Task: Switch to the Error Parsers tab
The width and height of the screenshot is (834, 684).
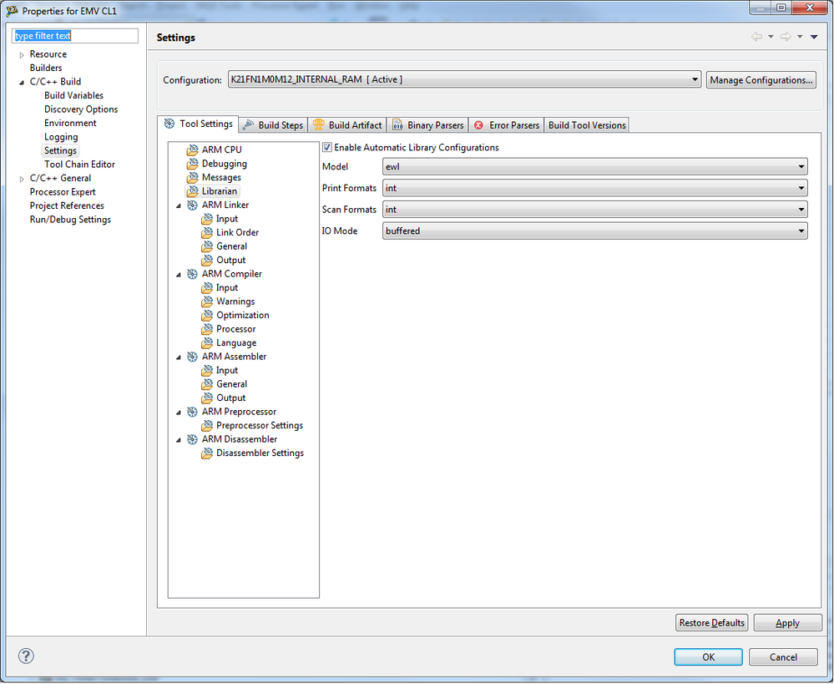Action: pos(507,125)
